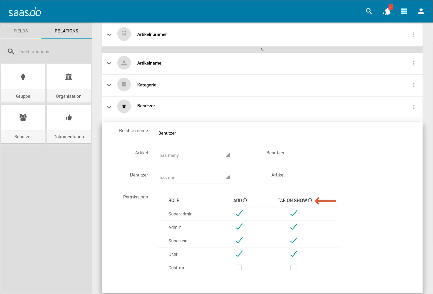Click the info icon next to ADD
The image size is (433, 294).
point(245,201)
